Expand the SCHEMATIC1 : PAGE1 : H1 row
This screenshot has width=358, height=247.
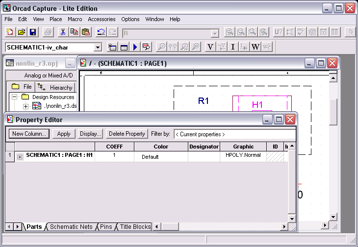20,157
